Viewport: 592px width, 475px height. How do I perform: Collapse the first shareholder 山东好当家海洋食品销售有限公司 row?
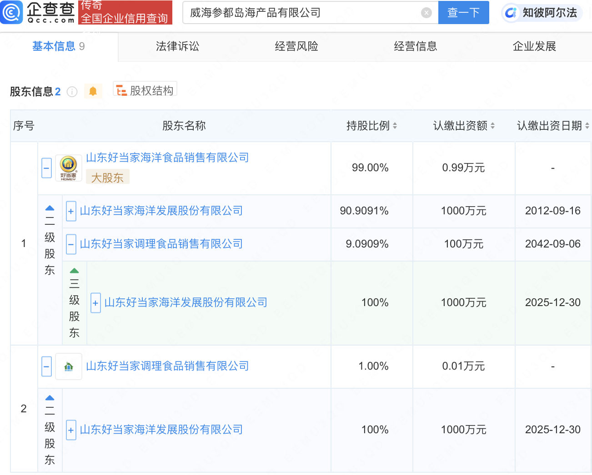coord(46,168)
